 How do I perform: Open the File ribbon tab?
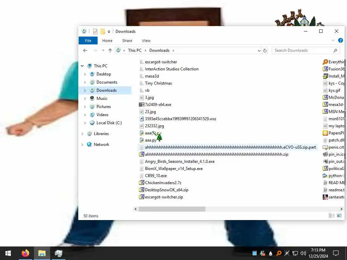pyautogui.click(x=88, y=41)
